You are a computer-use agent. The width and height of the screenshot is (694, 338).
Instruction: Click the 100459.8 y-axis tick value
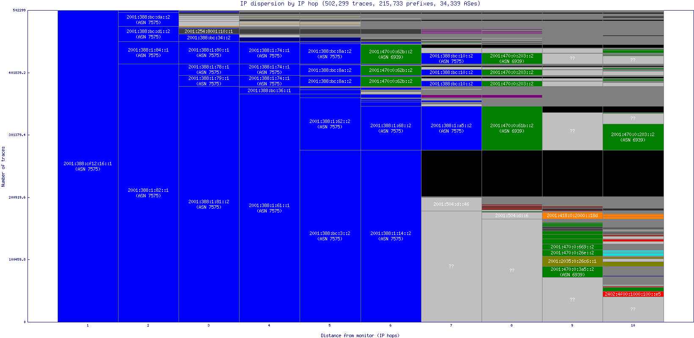pos(17,259)
